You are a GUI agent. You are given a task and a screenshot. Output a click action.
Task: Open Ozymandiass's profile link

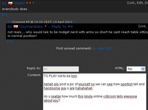(31, 27)
